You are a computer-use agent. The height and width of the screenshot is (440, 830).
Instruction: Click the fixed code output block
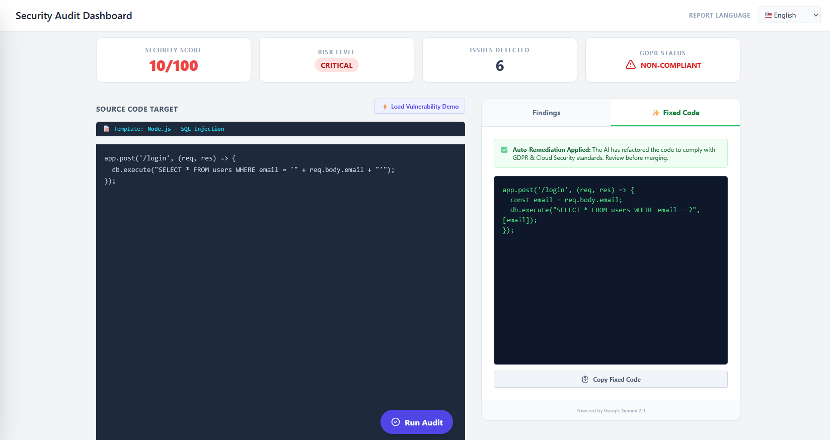[611, 270]
